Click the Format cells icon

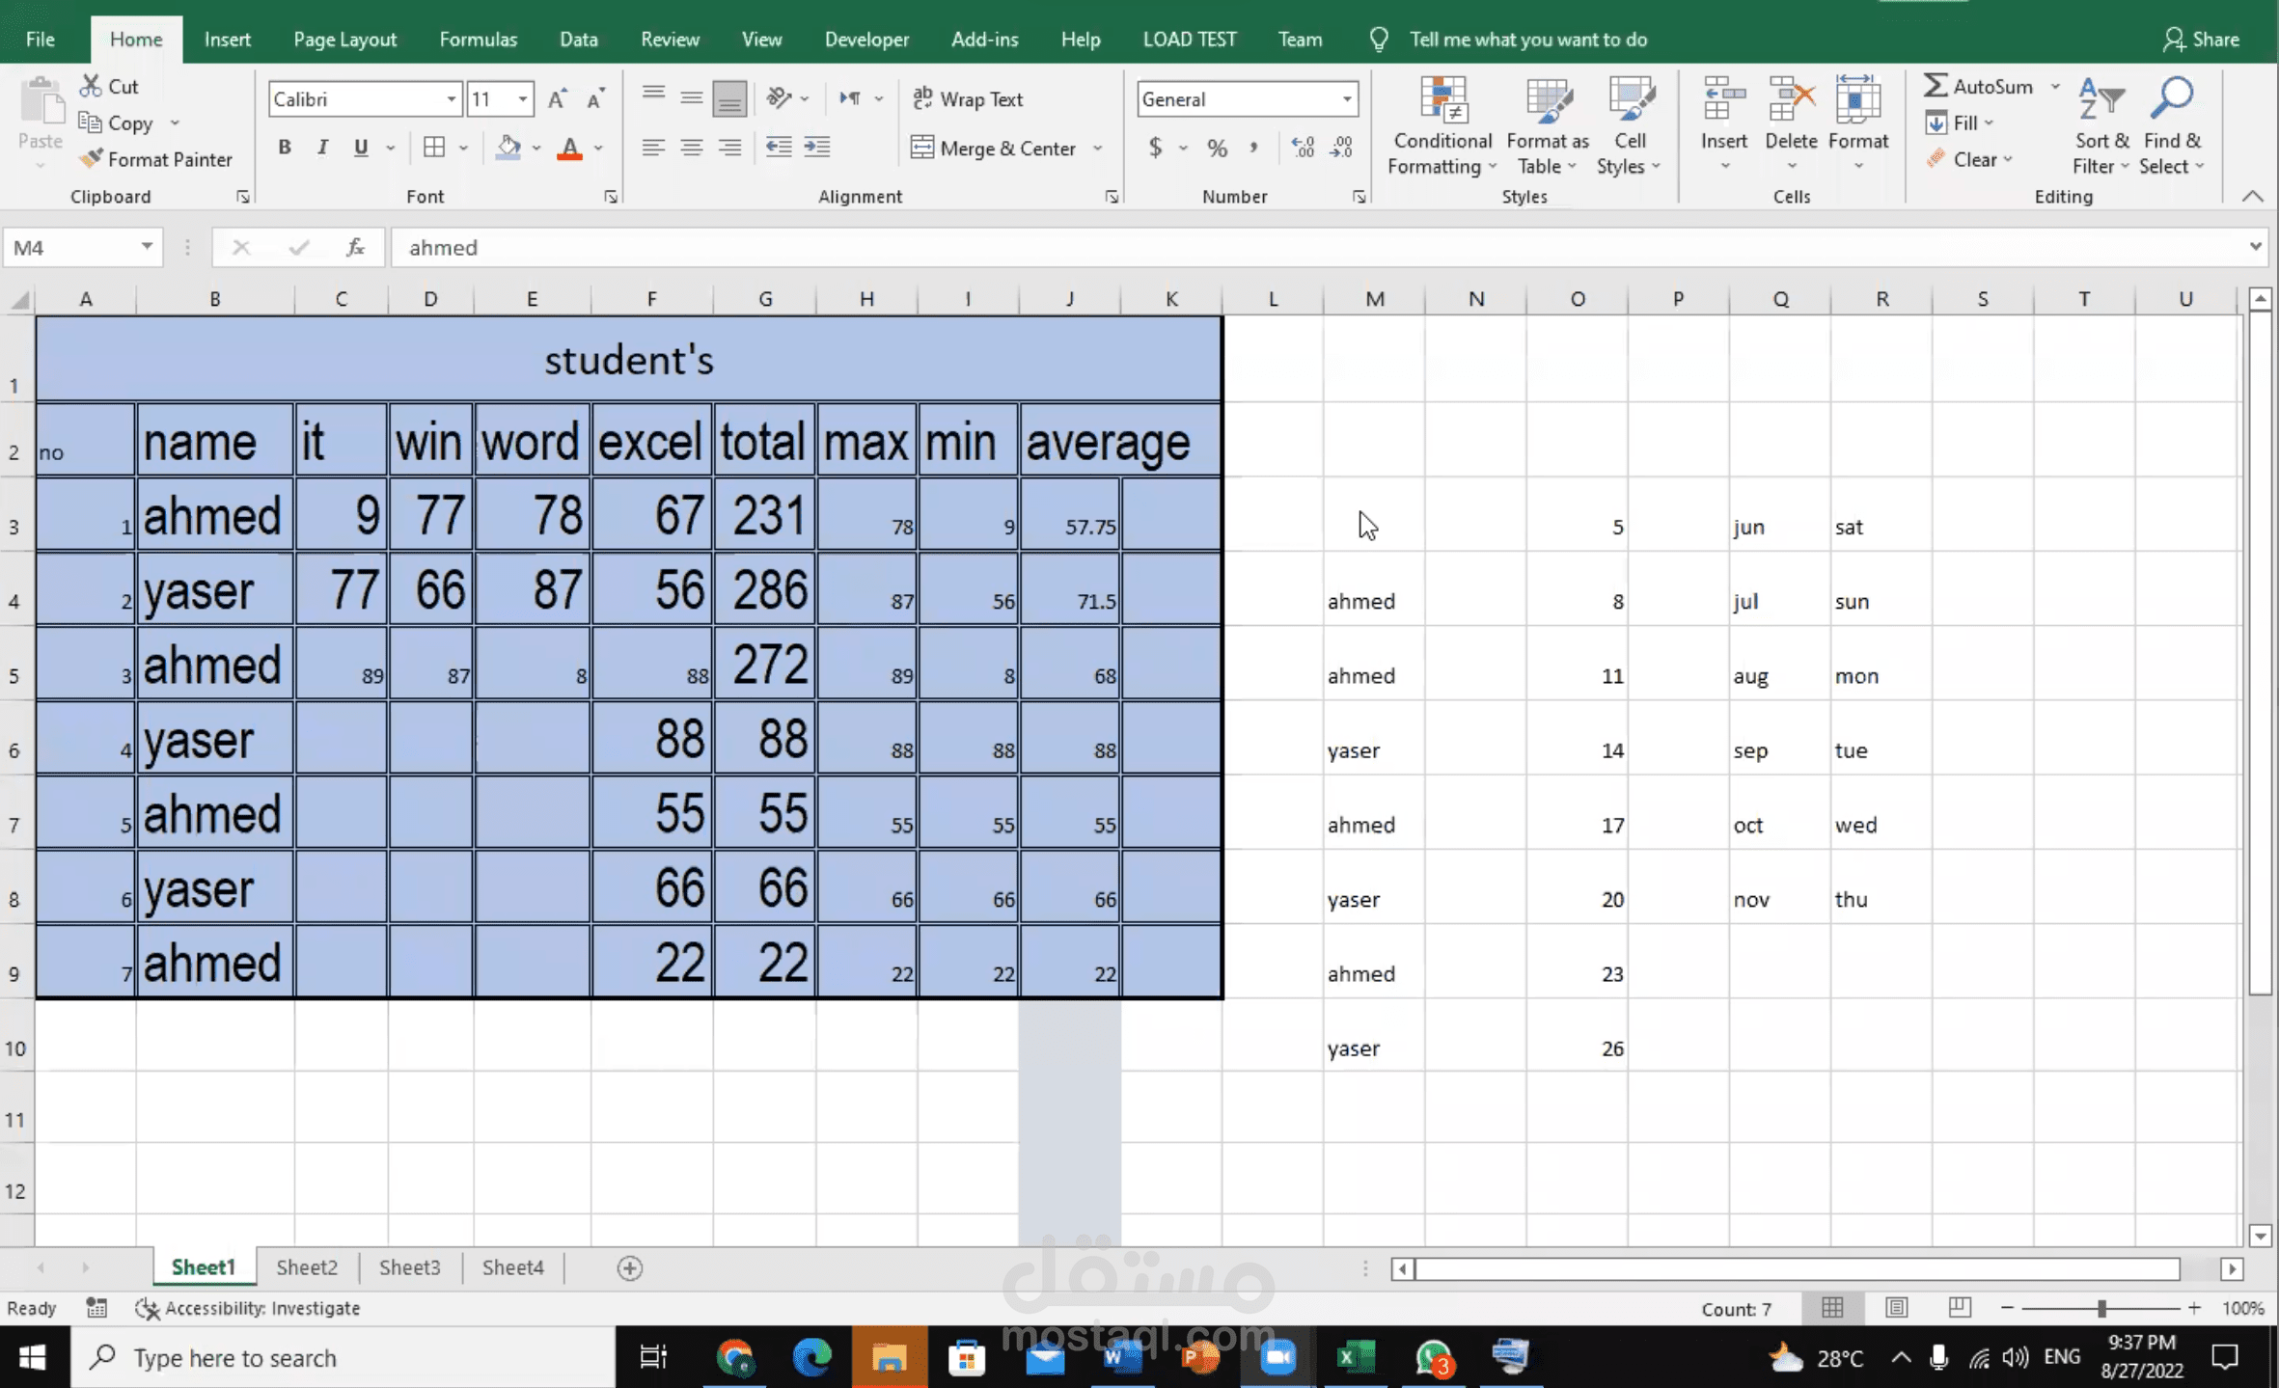coord(1858,100)
